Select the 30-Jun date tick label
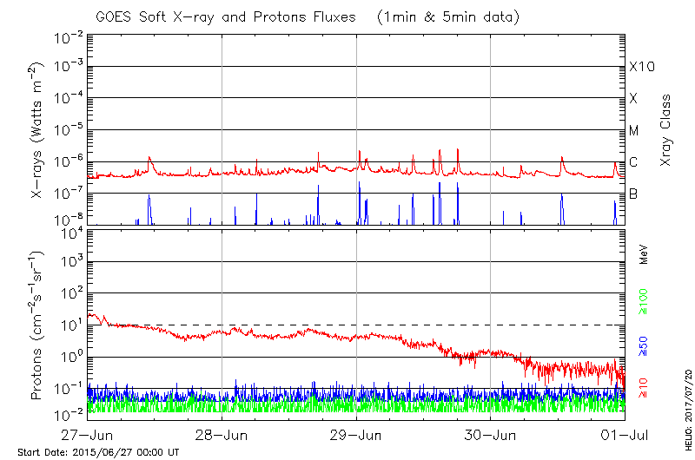695x460 pixels. [491, 434]
